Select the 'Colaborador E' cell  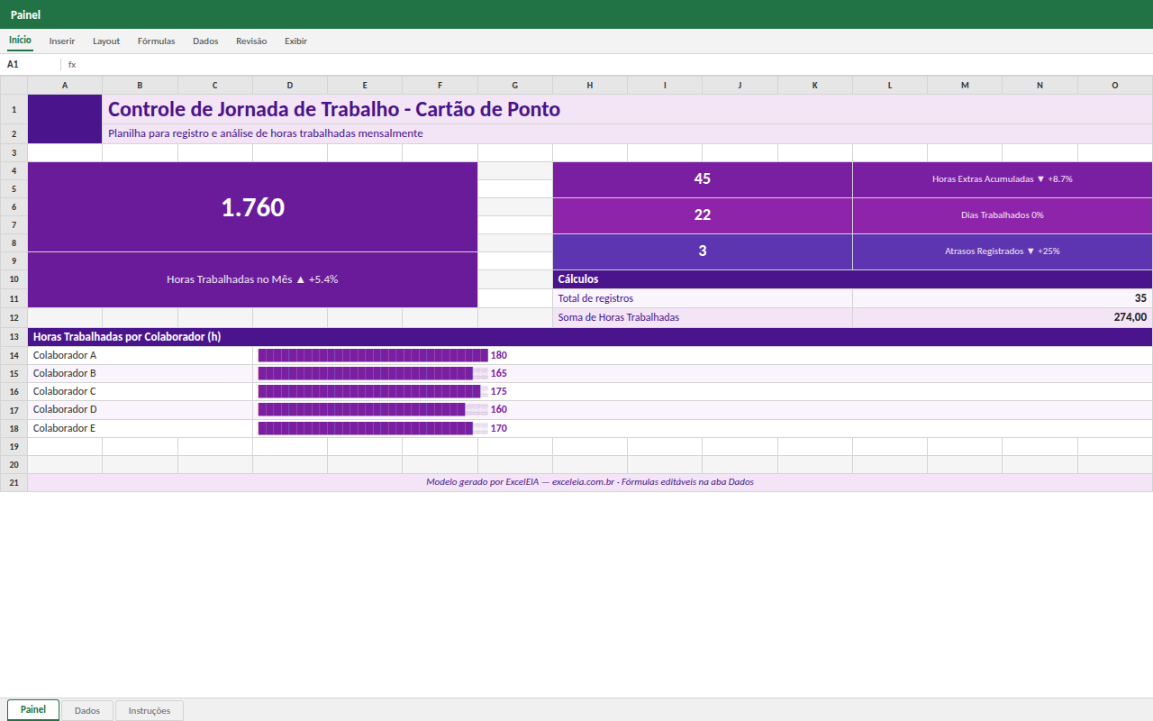(141, 428)
